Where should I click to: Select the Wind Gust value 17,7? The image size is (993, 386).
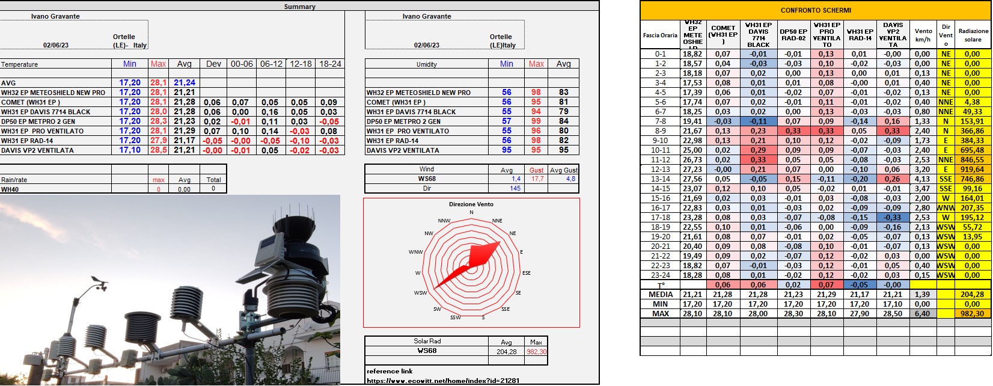(537, 179)
